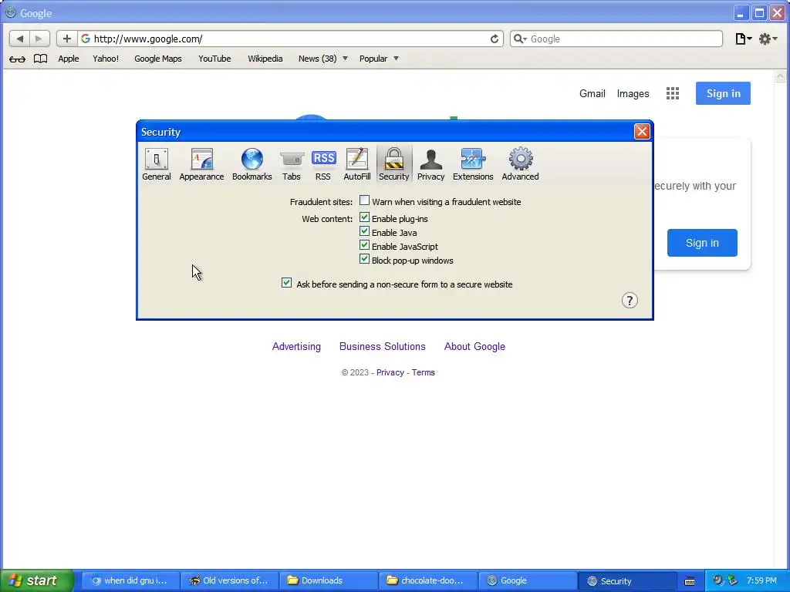This screenshot has height=592, width=790.
Task: Click the Images link
Action: click(633, 93)
